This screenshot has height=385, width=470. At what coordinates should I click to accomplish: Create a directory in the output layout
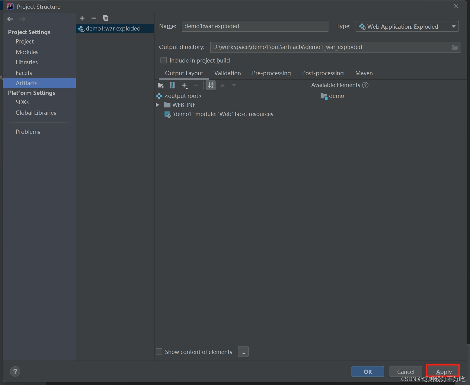161,85
